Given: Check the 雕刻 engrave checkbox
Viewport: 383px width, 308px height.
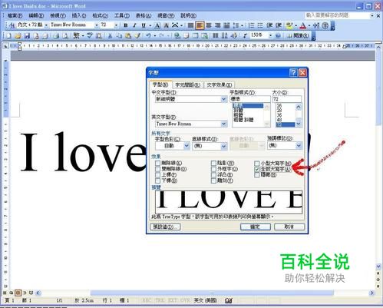Looking at the screenshot, I should tap(213, 180).
